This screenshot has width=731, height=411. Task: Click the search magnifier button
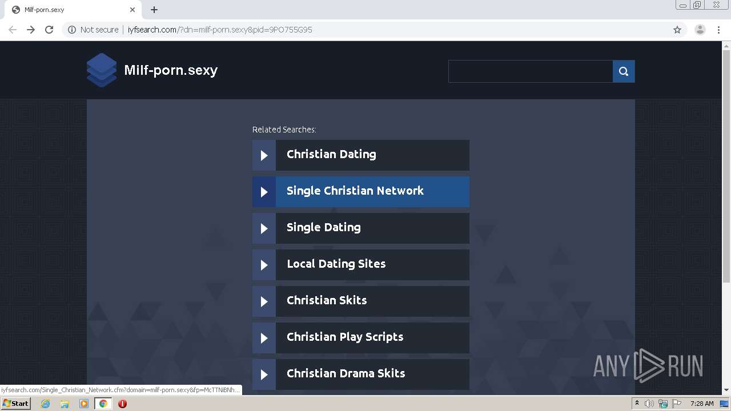[624, 71]
